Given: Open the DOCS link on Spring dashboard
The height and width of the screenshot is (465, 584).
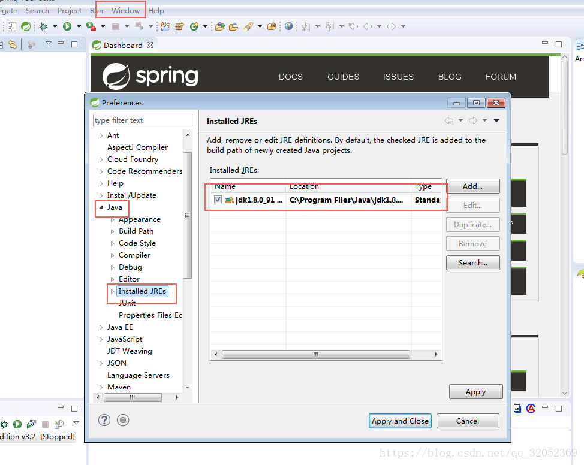Looking at the screenshot, I should click(x=291, y=77).
